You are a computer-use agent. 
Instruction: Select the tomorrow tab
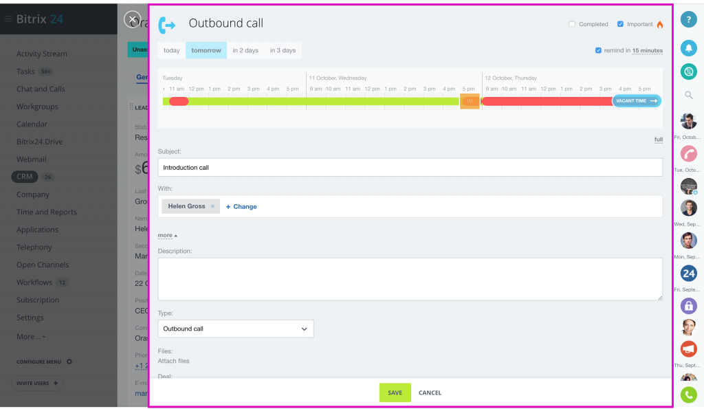coord(206,50)
